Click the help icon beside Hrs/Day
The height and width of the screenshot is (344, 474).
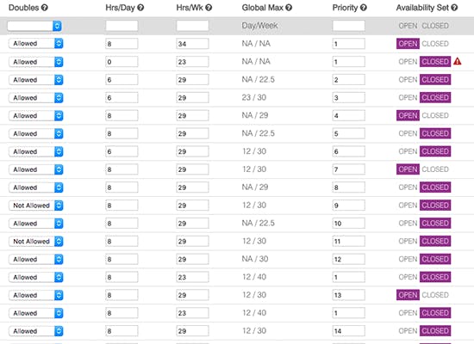pos(140,8)
